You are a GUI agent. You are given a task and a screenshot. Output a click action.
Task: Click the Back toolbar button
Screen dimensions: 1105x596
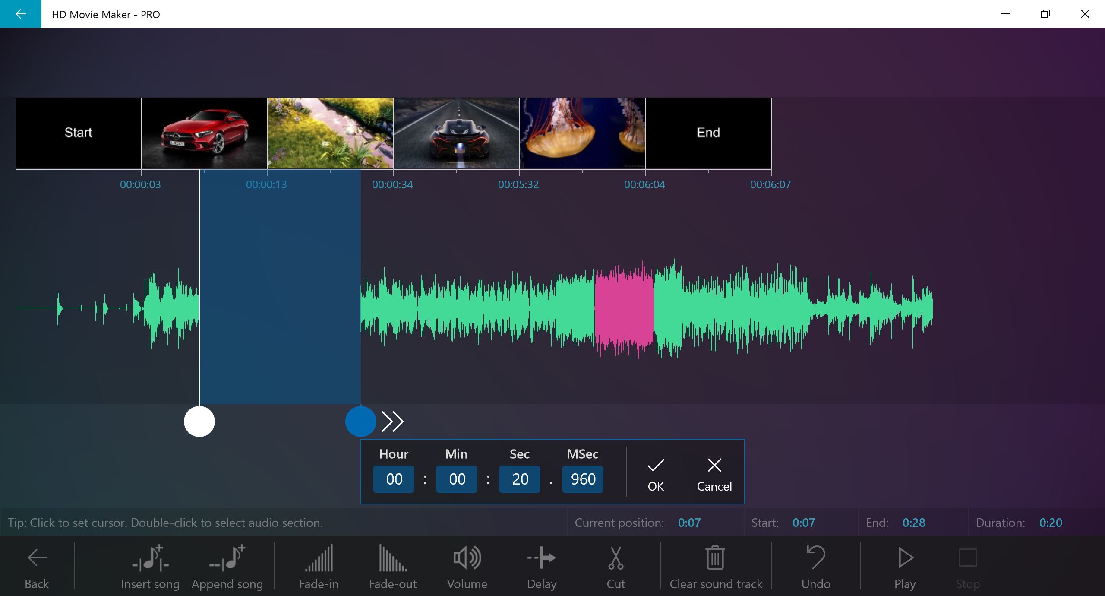click(37, 567)
